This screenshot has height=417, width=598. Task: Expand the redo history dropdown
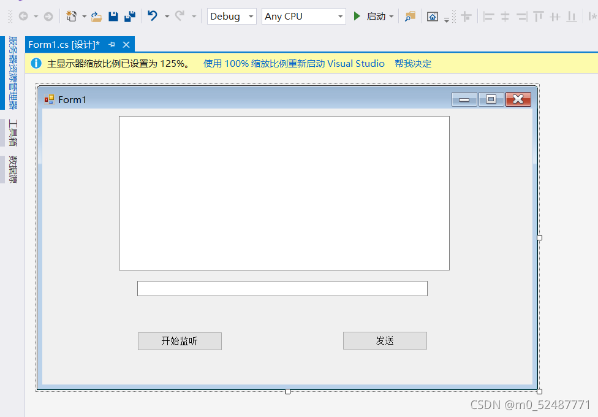(x=194, y=17)
